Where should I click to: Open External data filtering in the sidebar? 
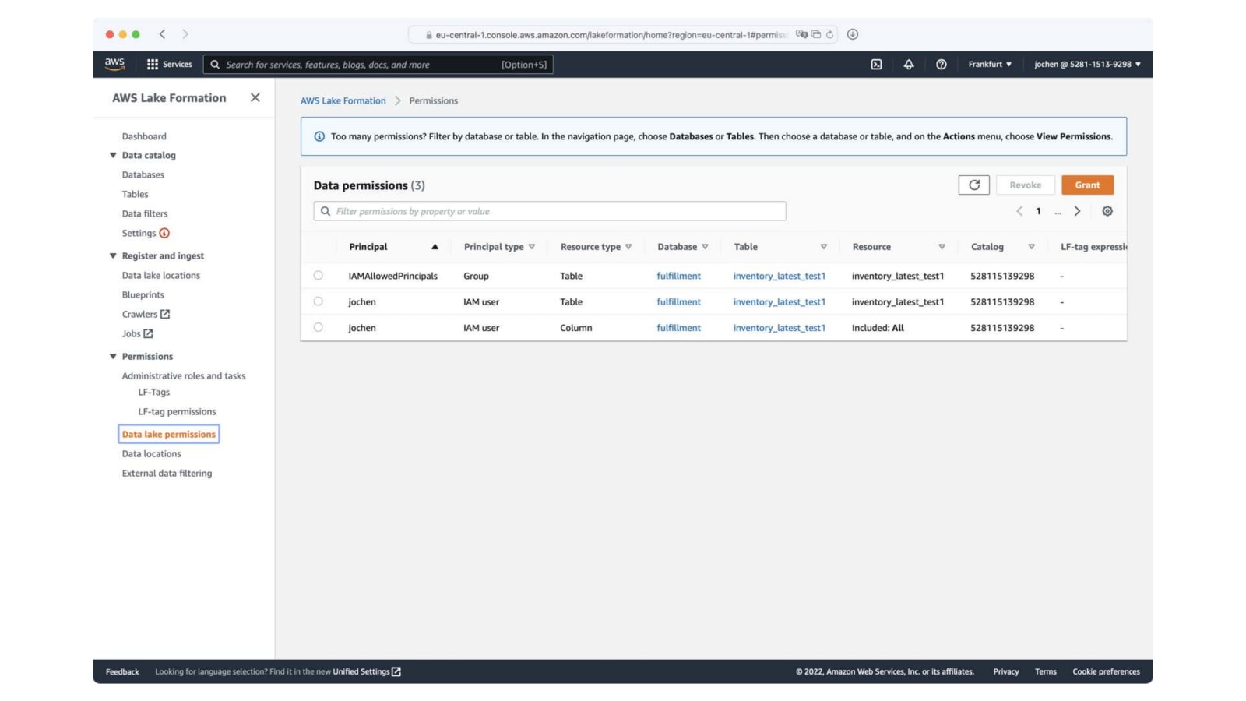pyautogui.click(x=167, y=473)
